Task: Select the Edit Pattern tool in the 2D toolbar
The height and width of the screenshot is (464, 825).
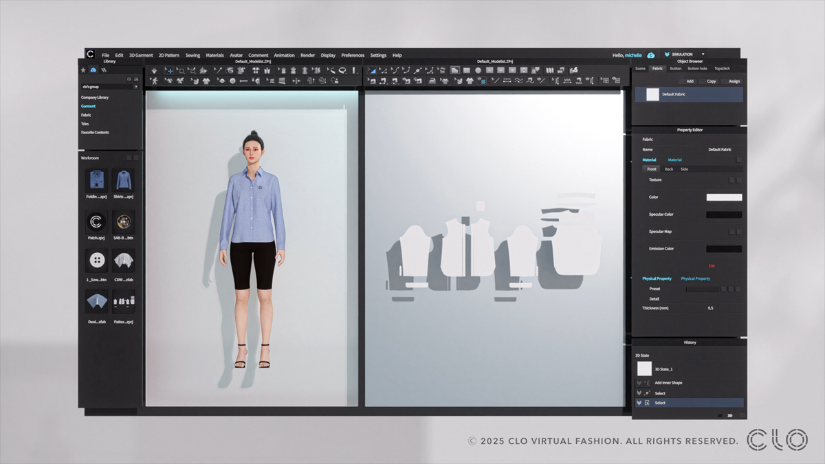Action: (x=371, y=70)
